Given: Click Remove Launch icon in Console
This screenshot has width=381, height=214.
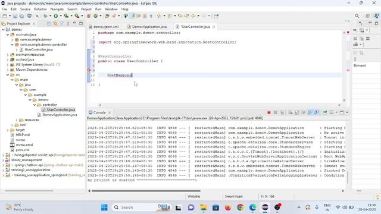Looking at the screenshot, I should (x=275, y=112).
